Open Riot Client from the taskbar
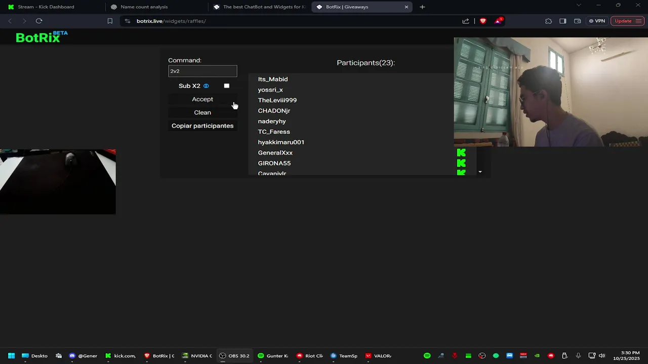The height and width of the screenshot is (364, 648). pos(310,356)
